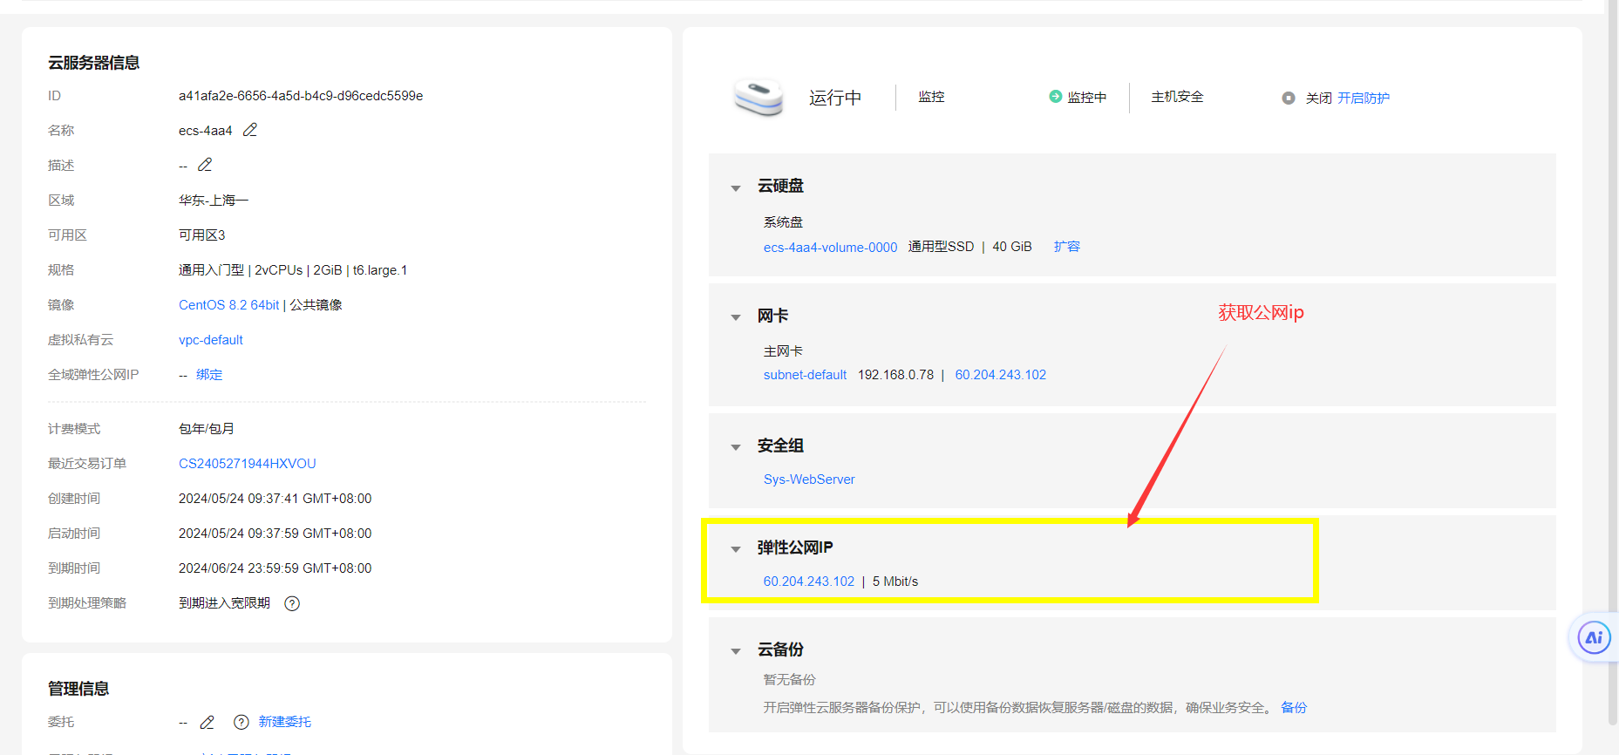The image size is (1619, 755).
Task: Open elastic IP 60.204.243.102 in 弹性公网IP section
Action: click(809, 582)
